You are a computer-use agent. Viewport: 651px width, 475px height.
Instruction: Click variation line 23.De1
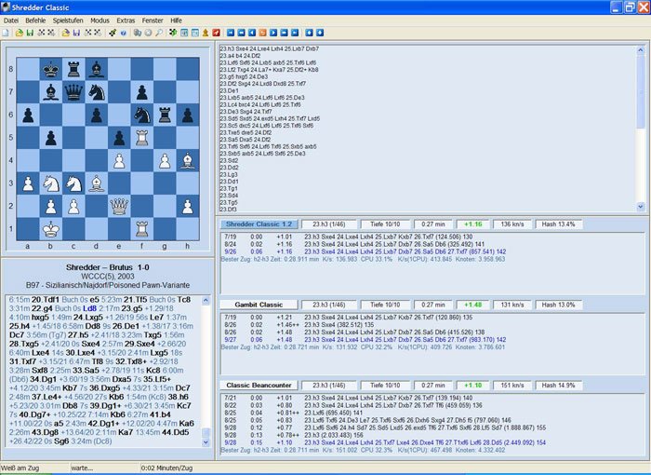coord(229,90)
